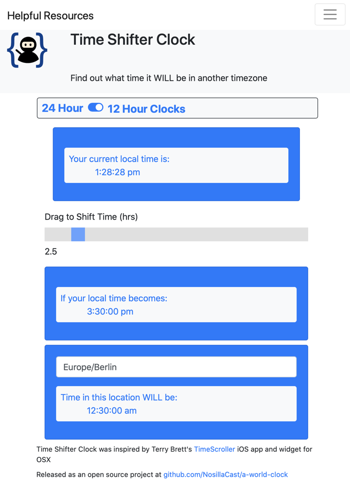Image resolution: width=350 pixels, height=487 pixels.
Task: Click the current local time 1:28:28 pm
Action: pyautogui.click(x=118, y=172)
